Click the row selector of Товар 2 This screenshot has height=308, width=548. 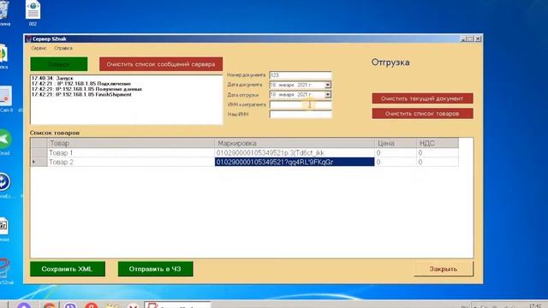click(x=39, y=162)
